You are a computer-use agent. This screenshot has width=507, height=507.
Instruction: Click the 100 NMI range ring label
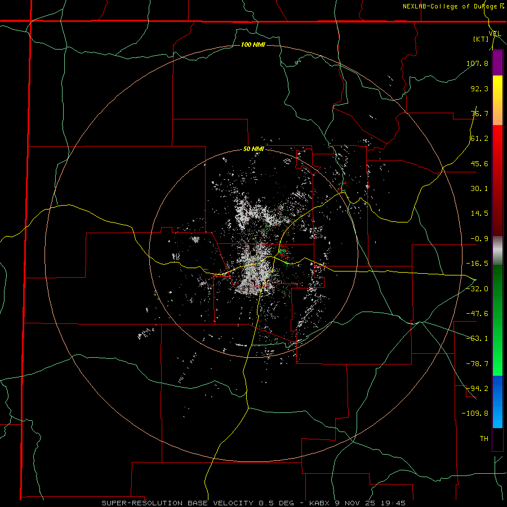pos(253,45)
